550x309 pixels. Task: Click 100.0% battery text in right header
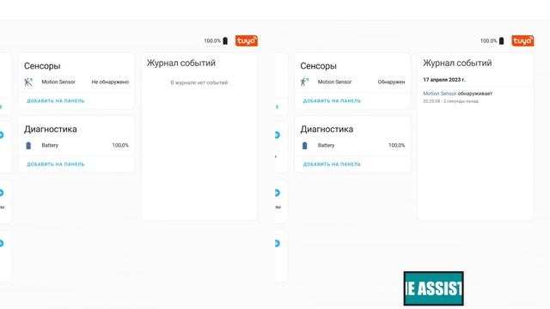coord(489,41)
